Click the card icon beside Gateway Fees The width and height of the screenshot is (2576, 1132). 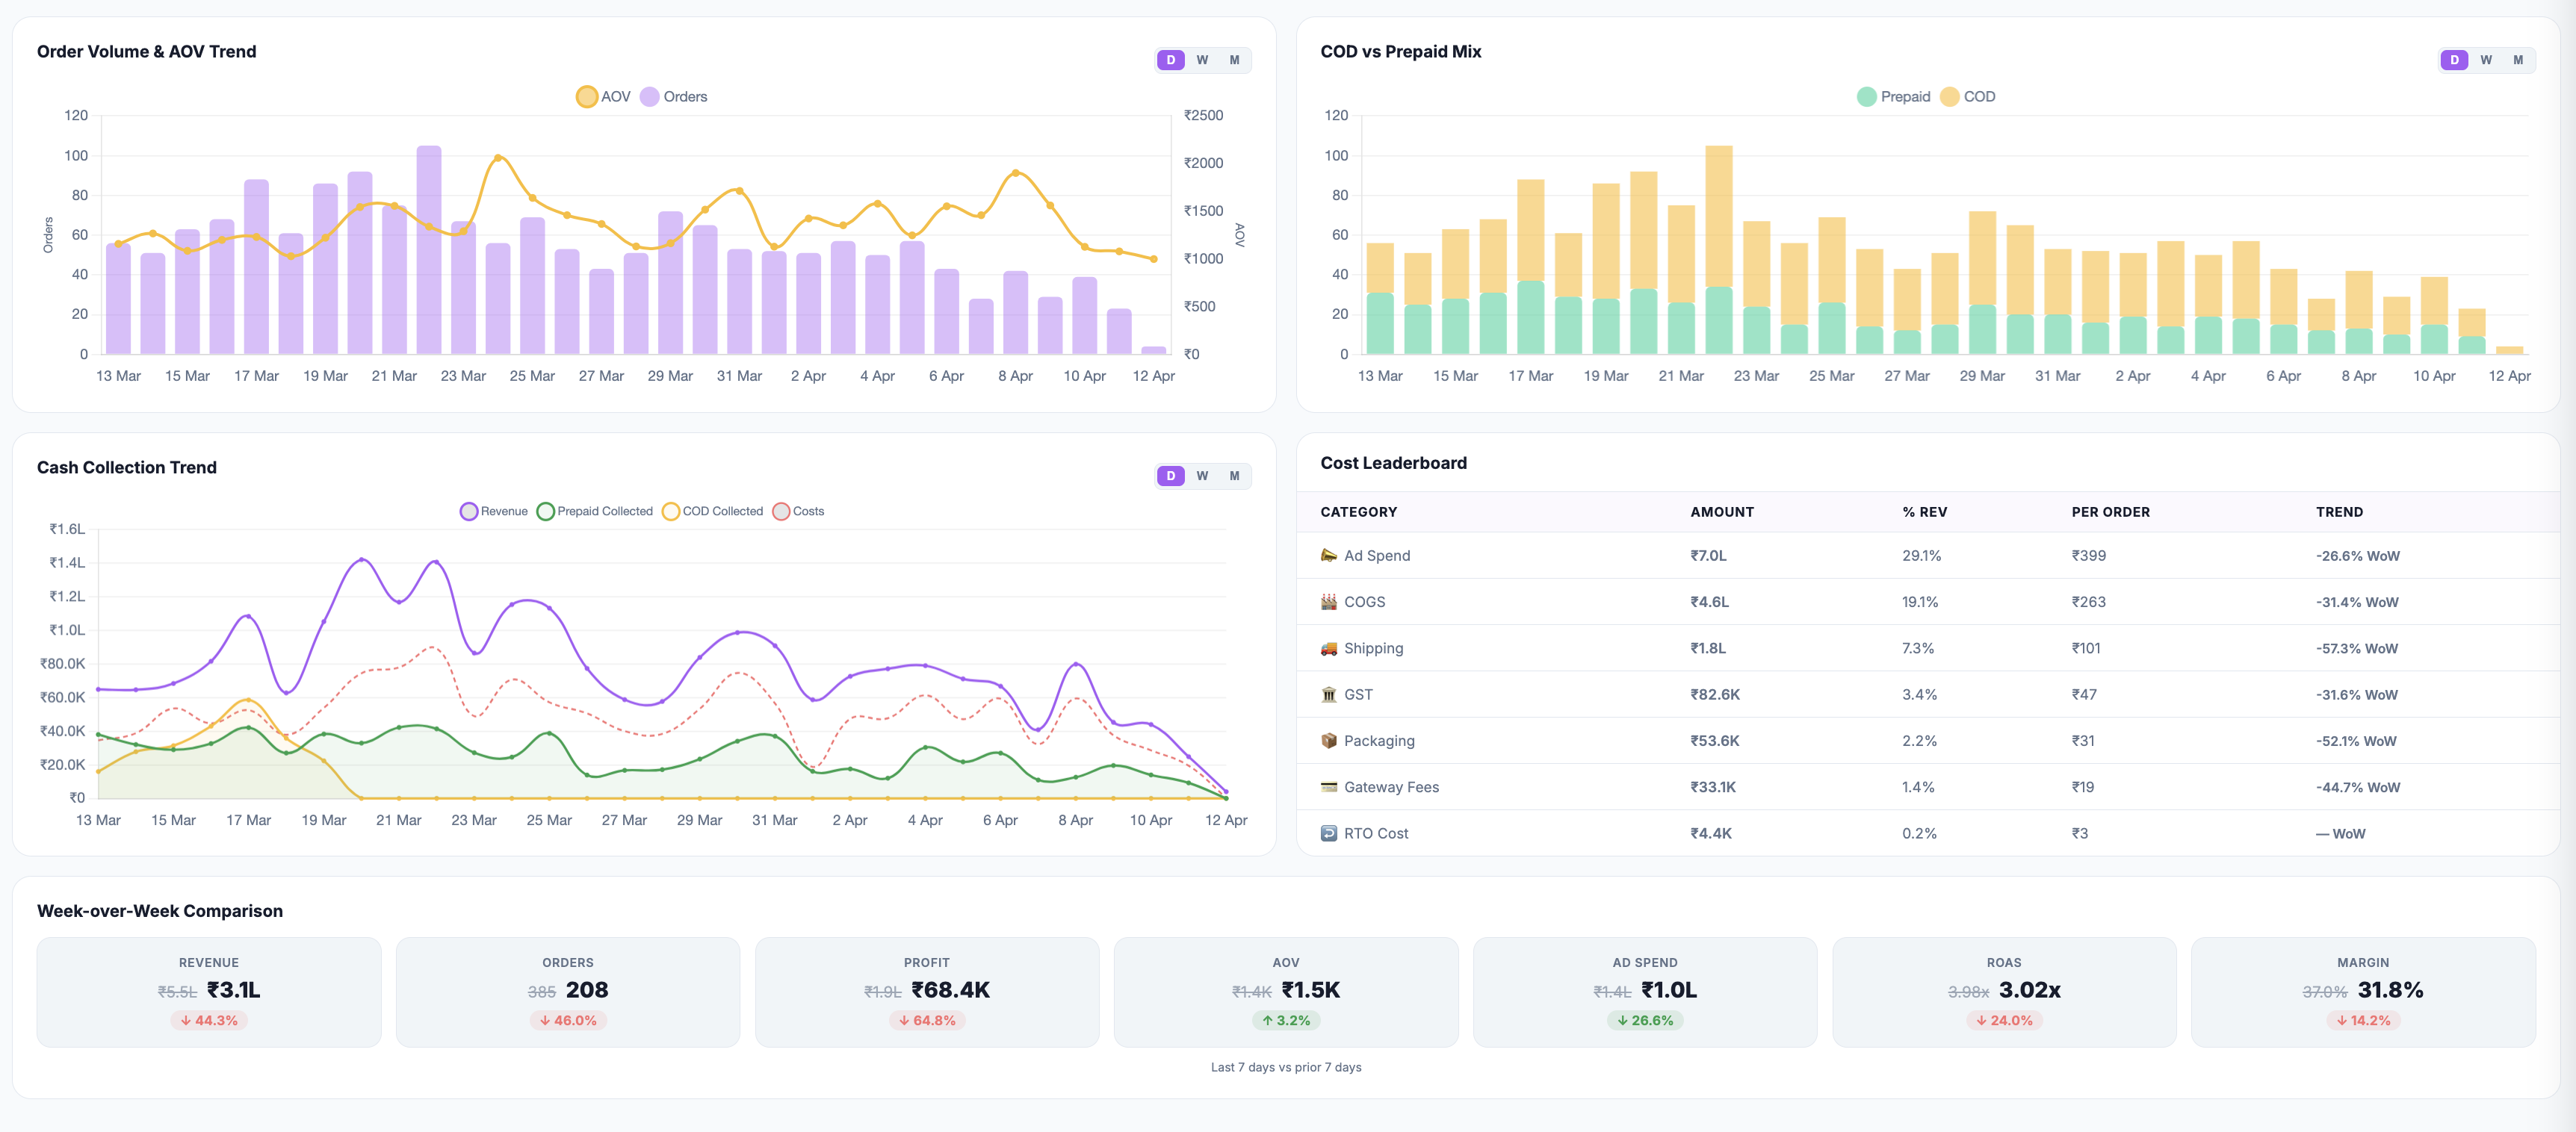[x=1328, y=787]
